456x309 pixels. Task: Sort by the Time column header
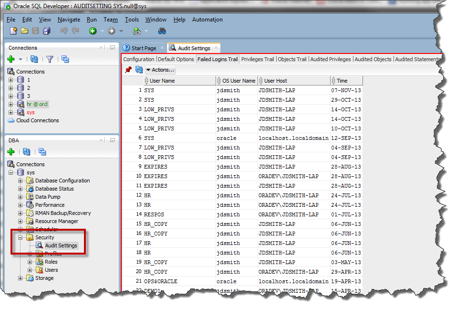pos(347,81)
